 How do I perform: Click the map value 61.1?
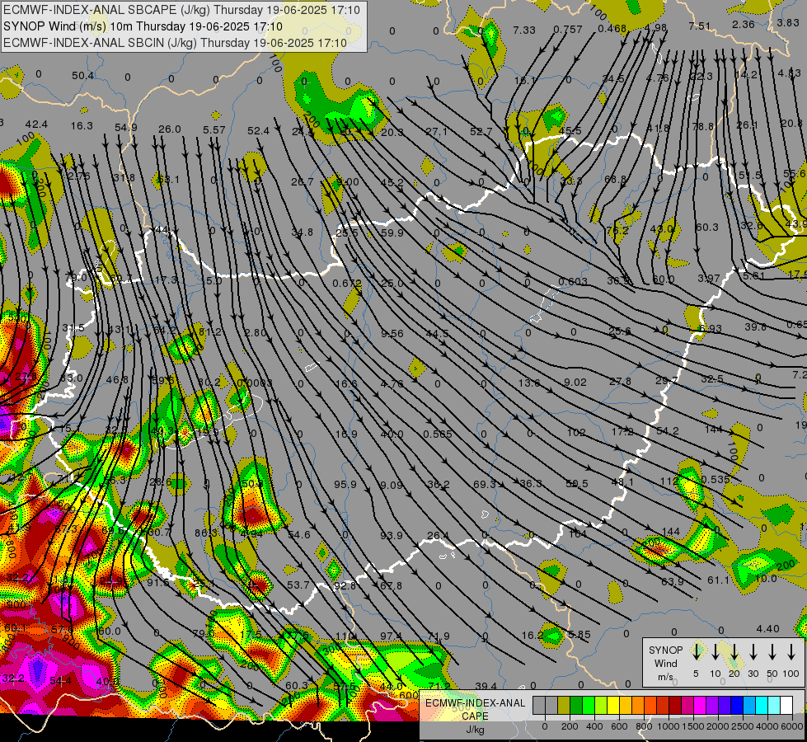[718, 580]
